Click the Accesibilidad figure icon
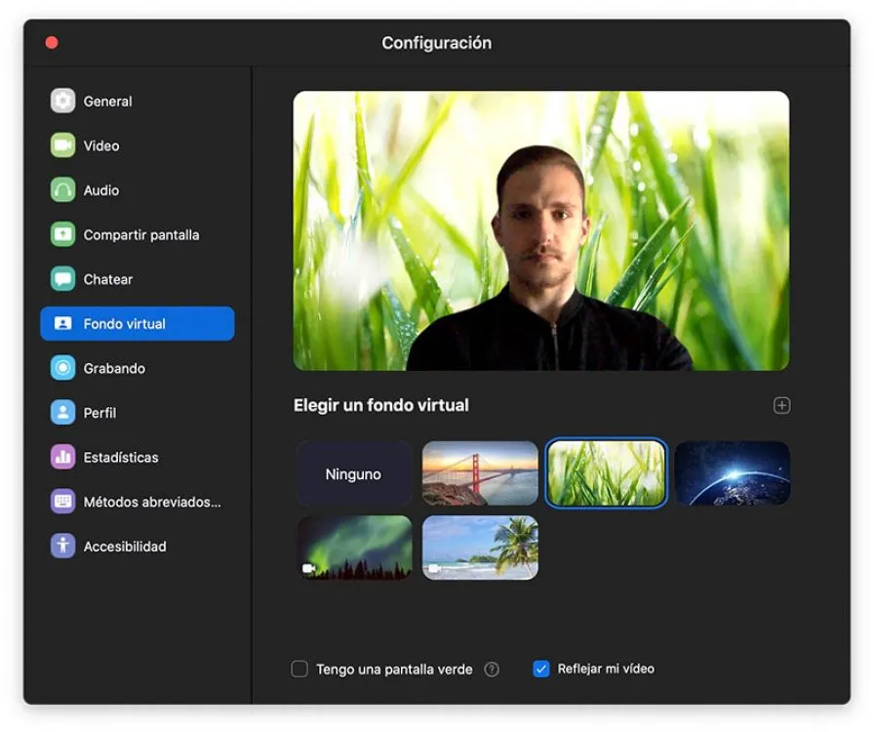Screen dimensions: 874x732 pos(63,547)
